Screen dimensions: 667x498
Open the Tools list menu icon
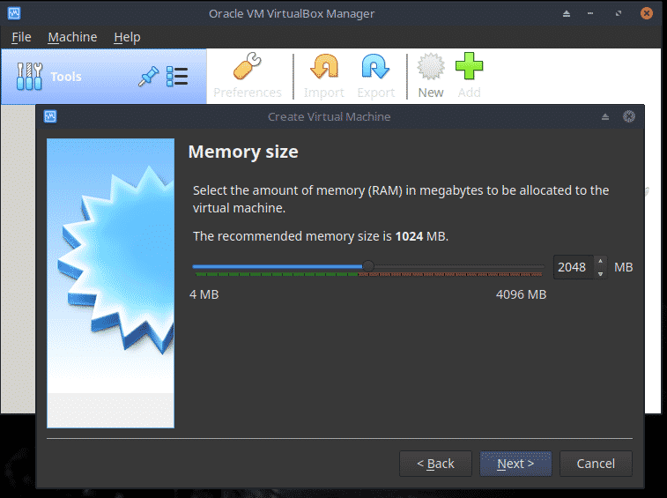point(177,77)
